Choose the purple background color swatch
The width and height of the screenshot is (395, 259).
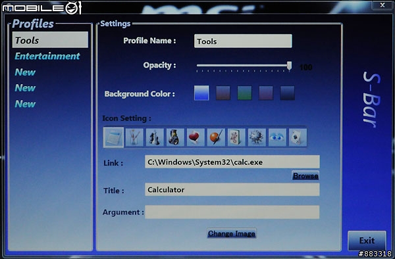[266, 93]
